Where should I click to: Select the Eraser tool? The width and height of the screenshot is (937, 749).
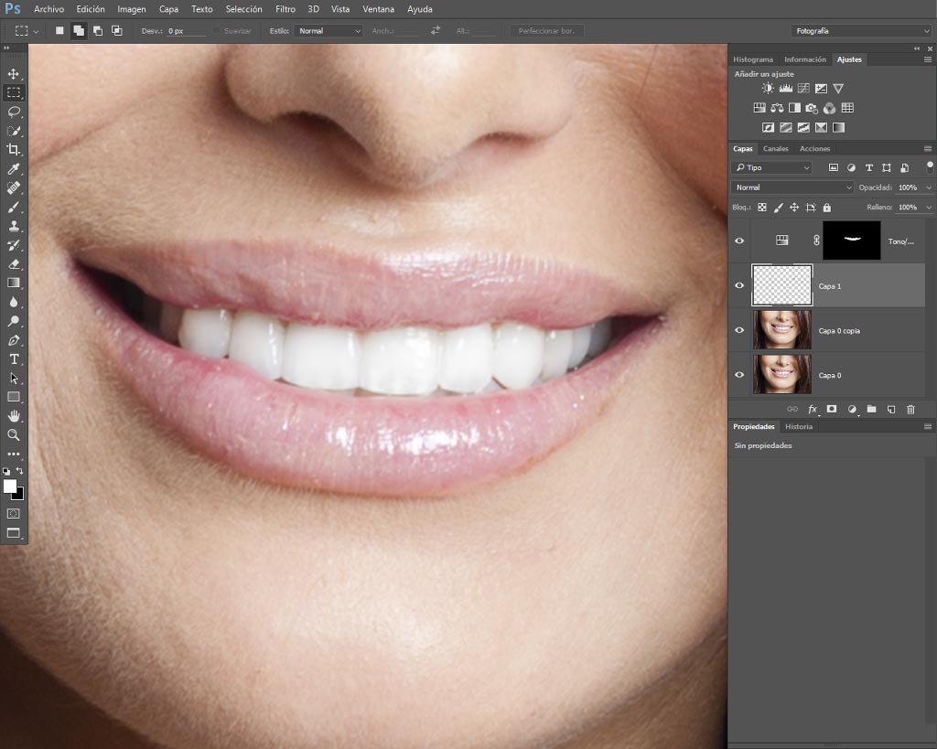(13, 264)
